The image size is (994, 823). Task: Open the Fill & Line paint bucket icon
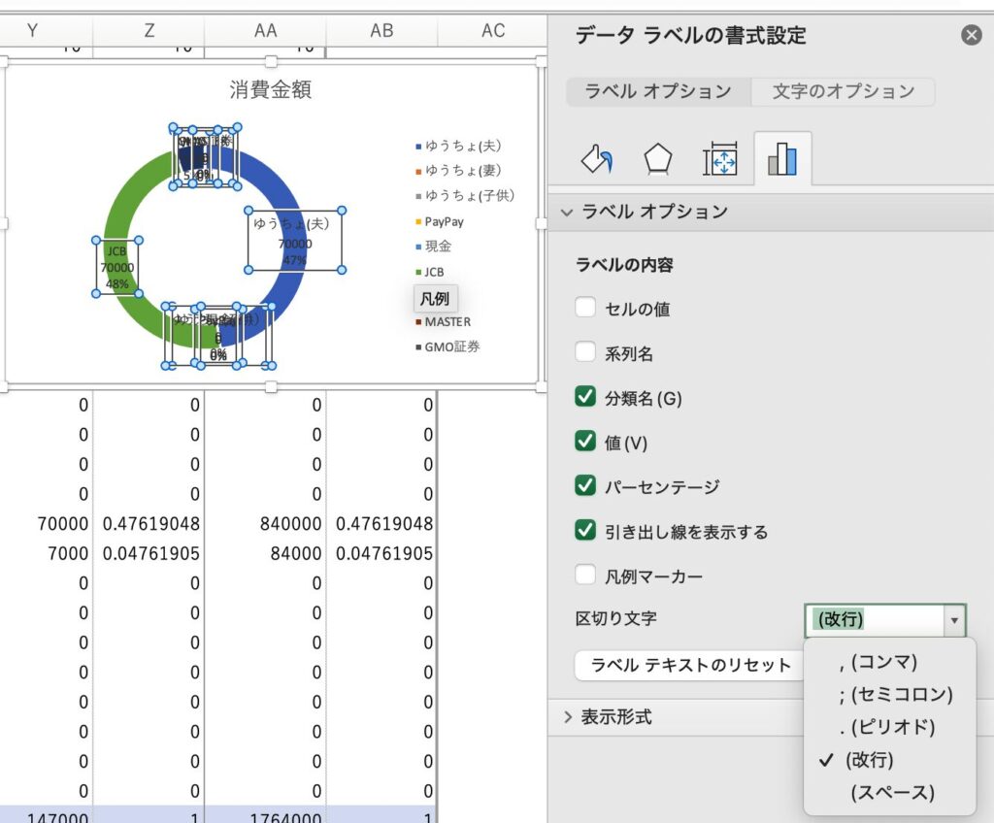coord(597,159)
